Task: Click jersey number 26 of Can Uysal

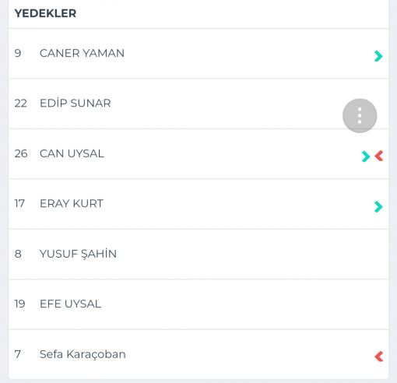Action: [x=21, y=153]
